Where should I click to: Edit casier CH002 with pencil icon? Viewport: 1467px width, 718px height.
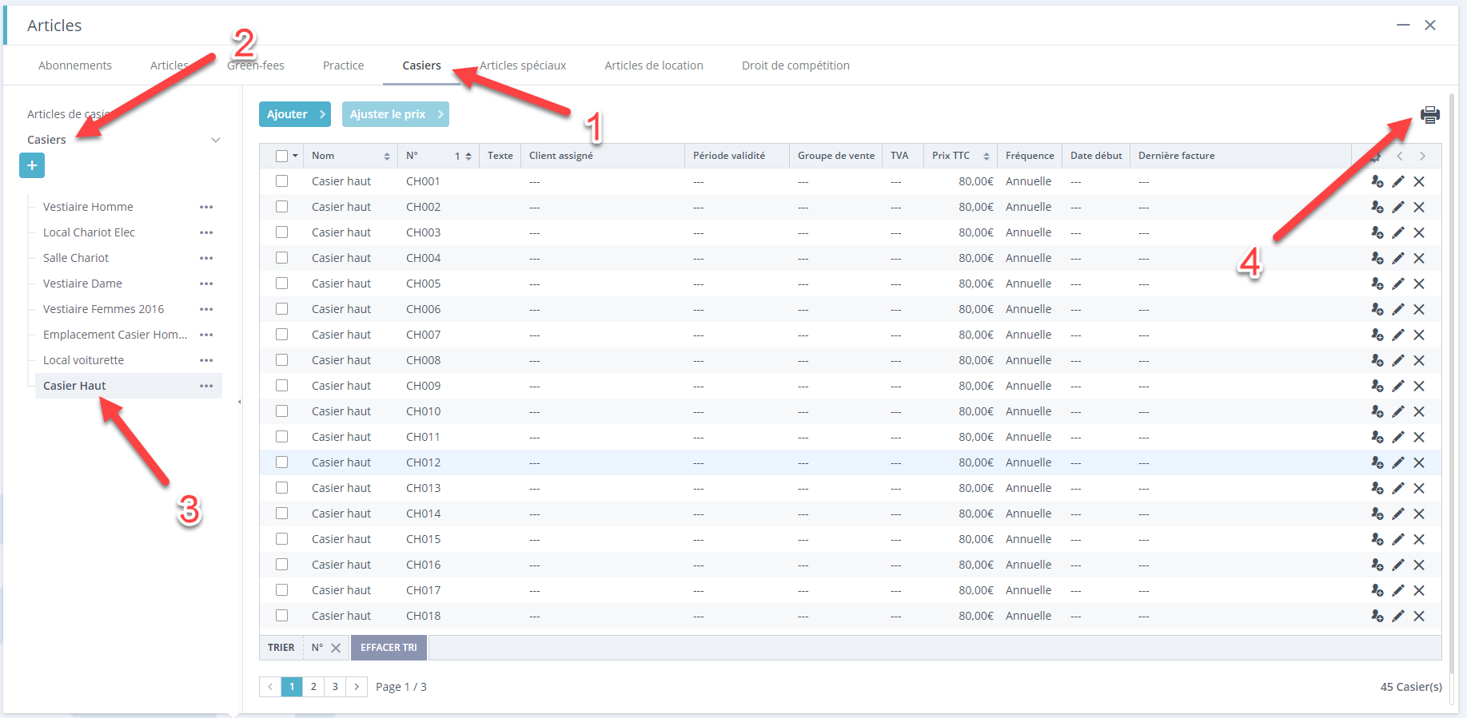pyautogui.click(x=1397, y=207)
